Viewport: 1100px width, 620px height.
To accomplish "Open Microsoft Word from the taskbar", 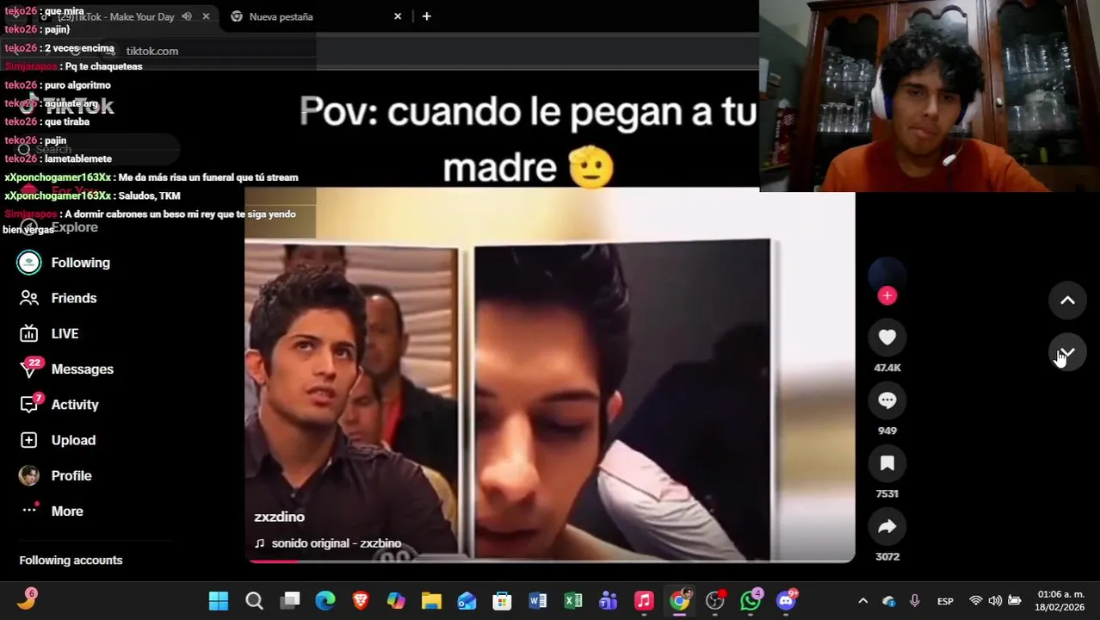I will tap(538, 601).
